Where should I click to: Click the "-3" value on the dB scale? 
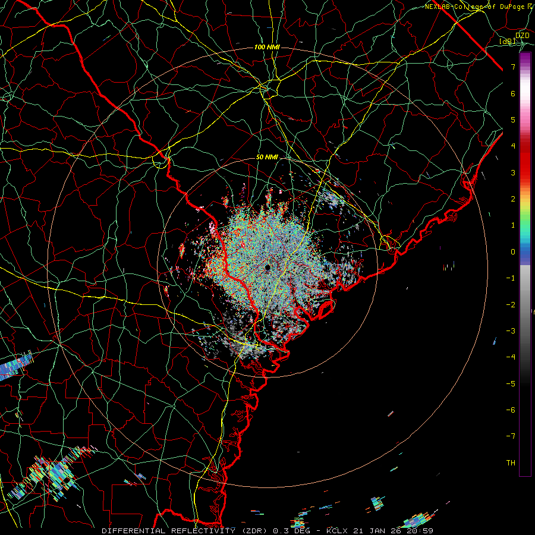511,331
